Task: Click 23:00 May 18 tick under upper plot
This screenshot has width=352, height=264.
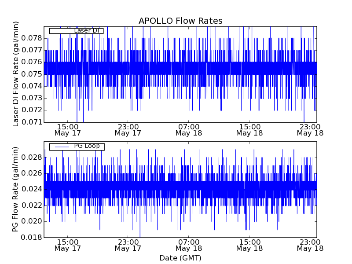Action: 310,129
